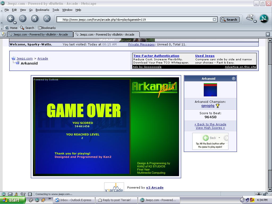Click the Search button beside the URL bar
Screen dimensions: 272x204
(x=229, y=19)
